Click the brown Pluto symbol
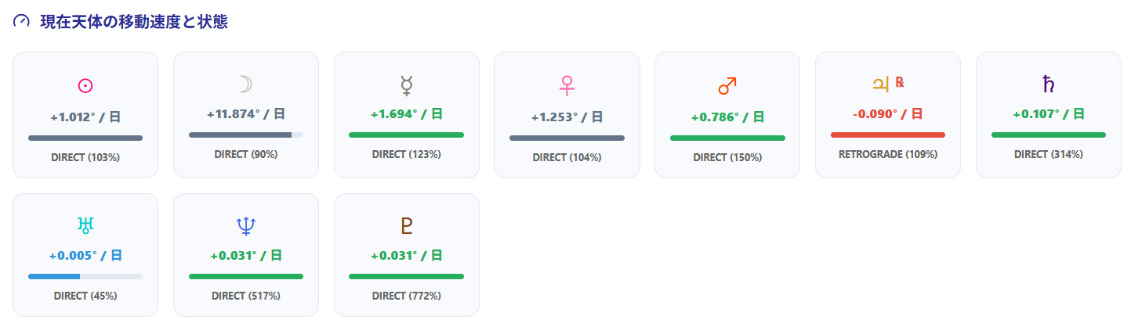 click(x=406, y=226)
